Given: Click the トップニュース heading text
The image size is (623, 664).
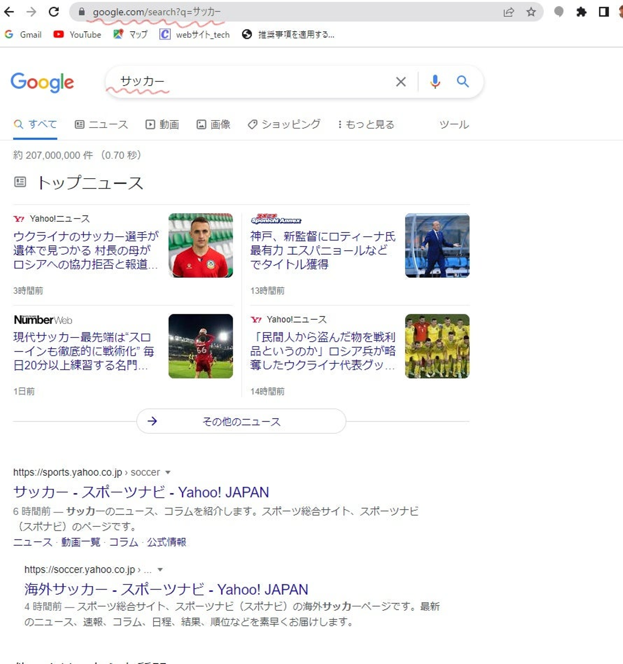Looking at the screenshot, I should click(x=90, y=183).
